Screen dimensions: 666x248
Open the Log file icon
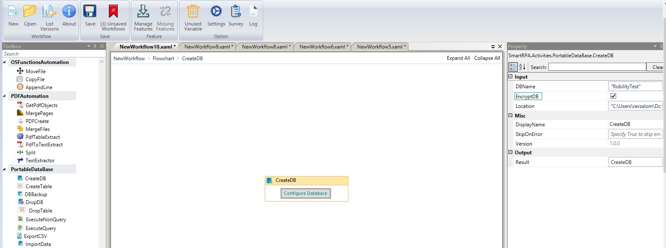[253, 11]
